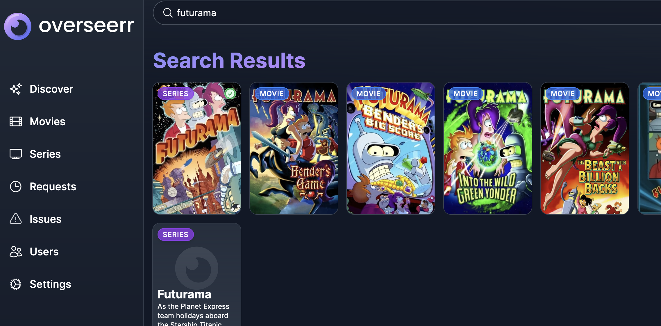Open Bender's Big Score movie poster

(x=391, y=148)
